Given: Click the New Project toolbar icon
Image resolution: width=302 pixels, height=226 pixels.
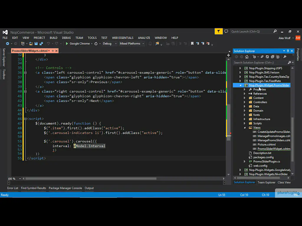Looking at the screenshot, I should (23, 44).
